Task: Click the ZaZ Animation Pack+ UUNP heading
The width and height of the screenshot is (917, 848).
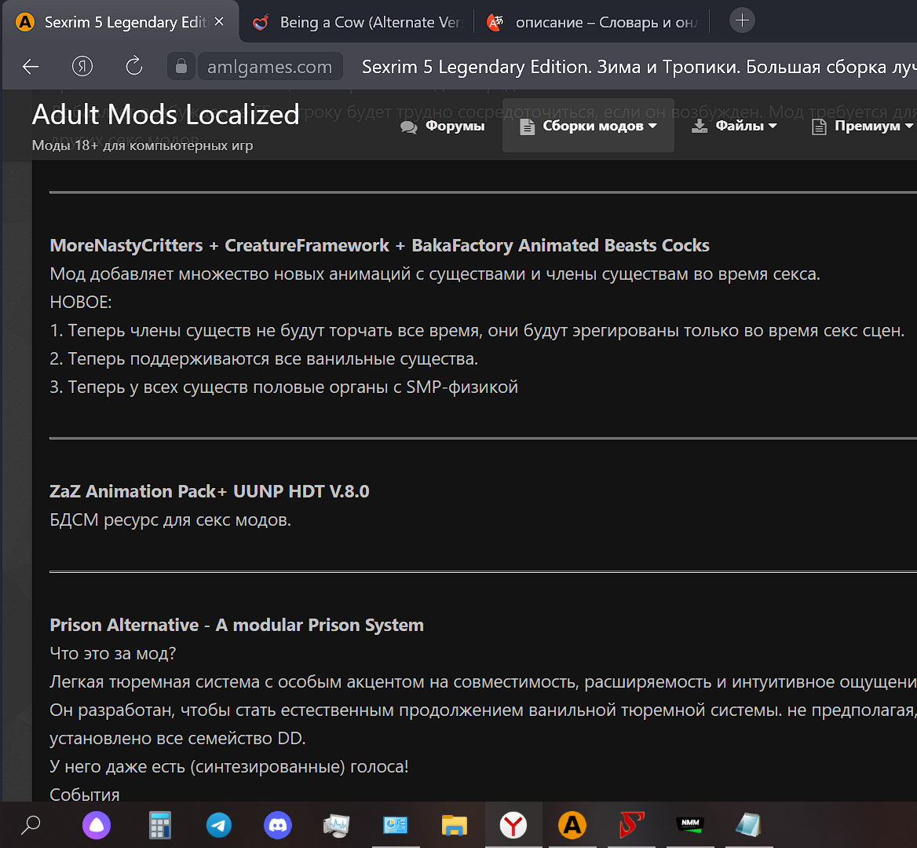Action: [210, 491]
